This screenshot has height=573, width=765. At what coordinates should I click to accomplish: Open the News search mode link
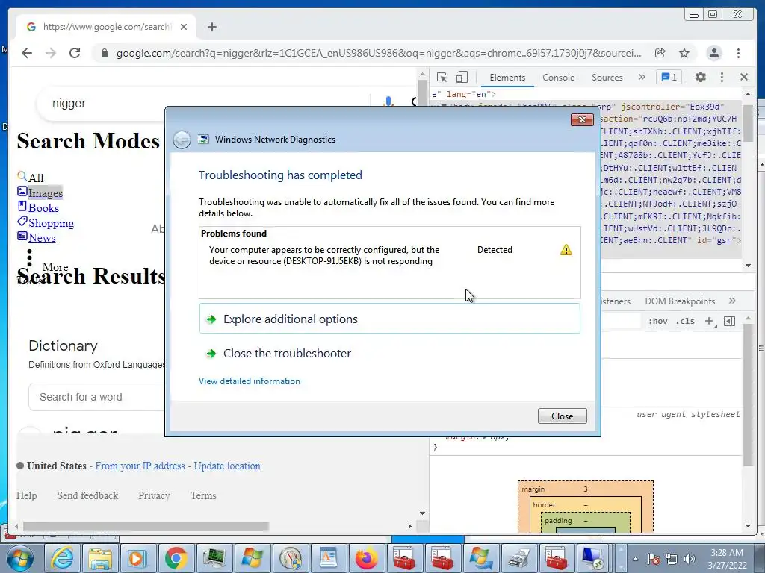pos(42,238)
